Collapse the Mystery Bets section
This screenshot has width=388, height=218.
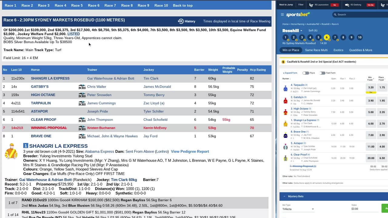[284, 196]
